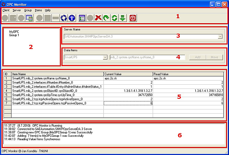
Task: Click the red X delete icon
Action: [98, 18]
